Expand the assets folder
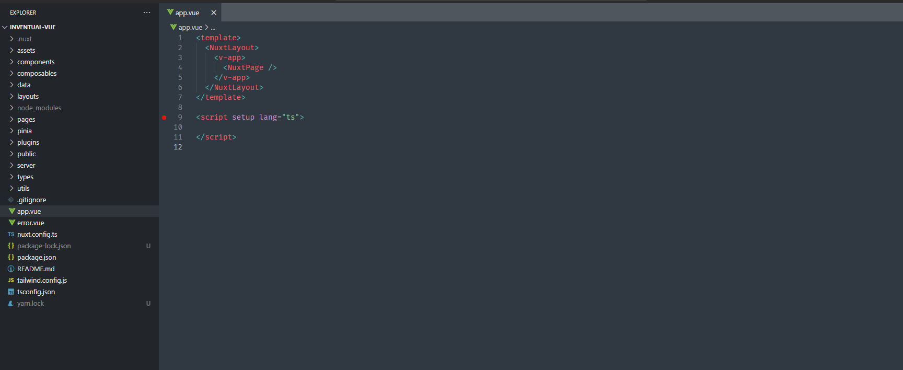 click(11, 50)
